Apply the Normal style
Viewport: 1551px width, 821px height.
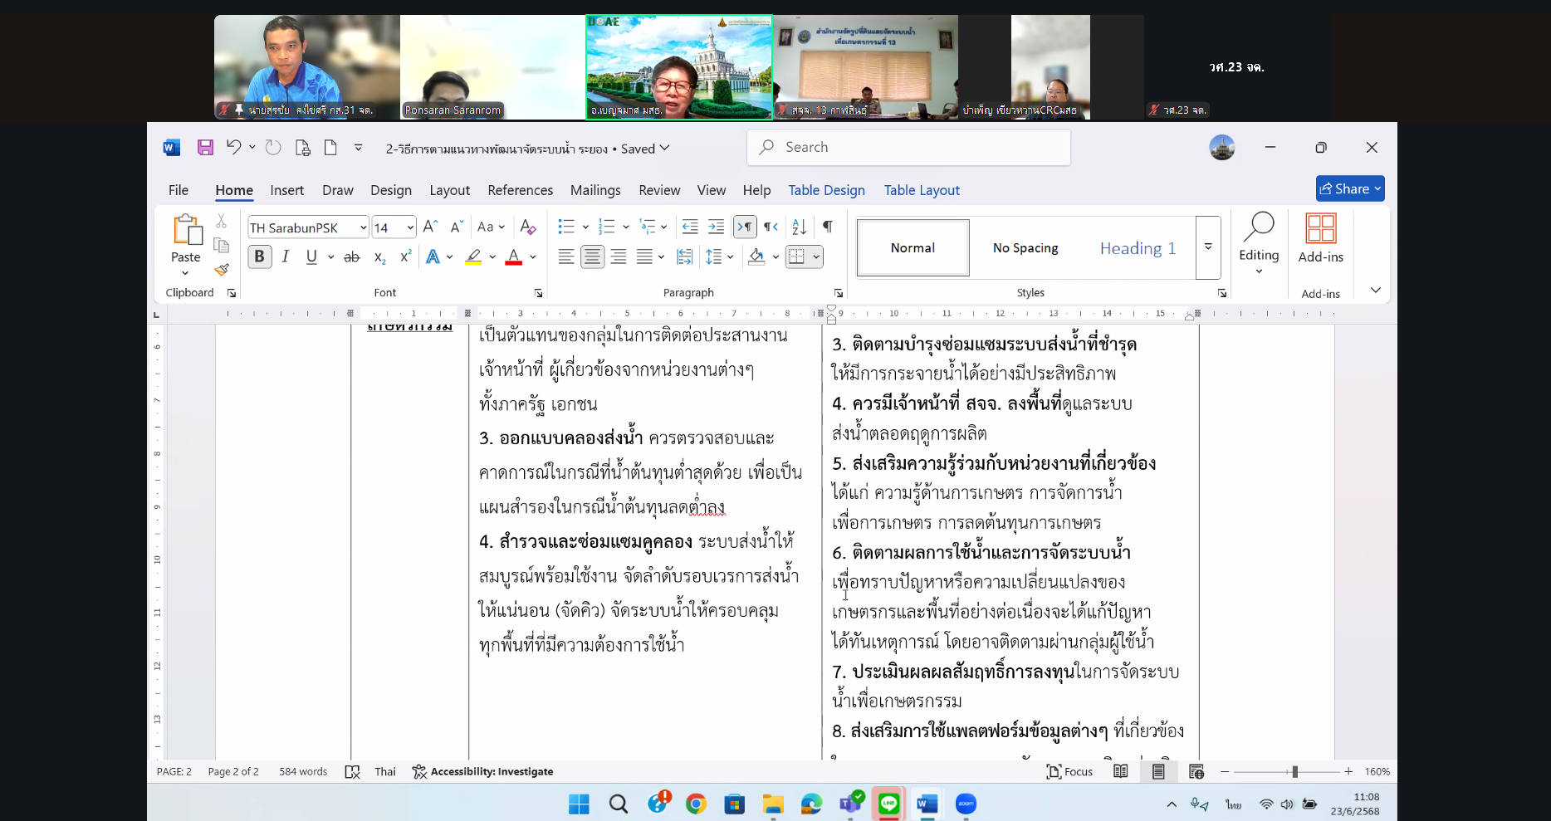(x=912, y=247)
